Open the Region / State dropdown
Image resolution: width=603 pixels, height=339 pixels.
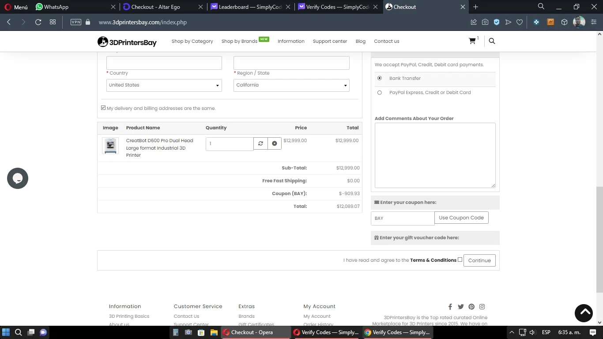291,85
